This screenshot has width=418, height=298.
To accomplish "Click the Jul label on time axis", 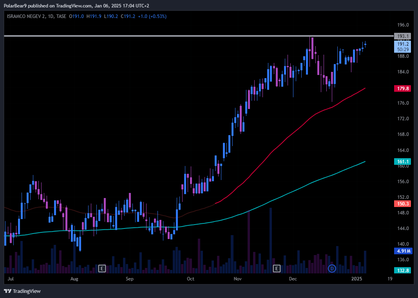I will click(x=11, y=279).
